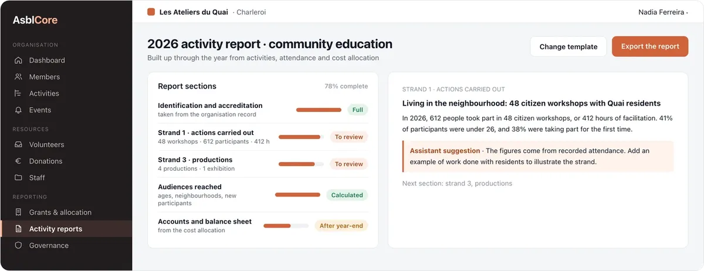The image size is (704, 271).
Task: Click the Change template button
Action: pyautogui.click(x=568, y=47)
